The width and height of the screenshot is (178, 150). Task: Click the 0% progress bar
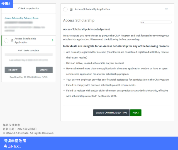click(x=156, y=22)
